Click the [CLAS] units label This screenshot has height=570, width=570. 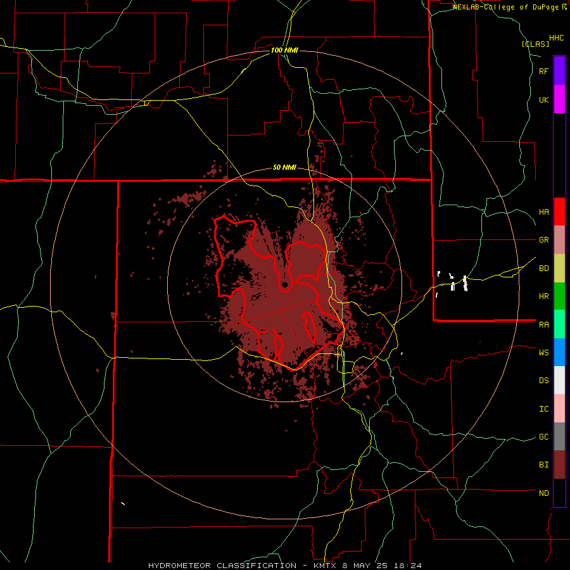coord(535,44)
